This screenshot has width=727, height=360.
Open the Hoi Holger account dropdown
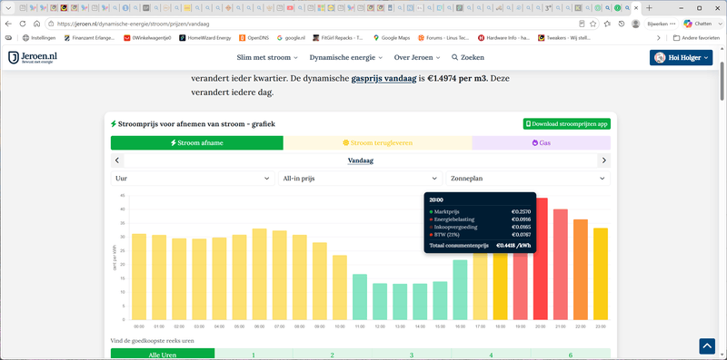point(681,57)
